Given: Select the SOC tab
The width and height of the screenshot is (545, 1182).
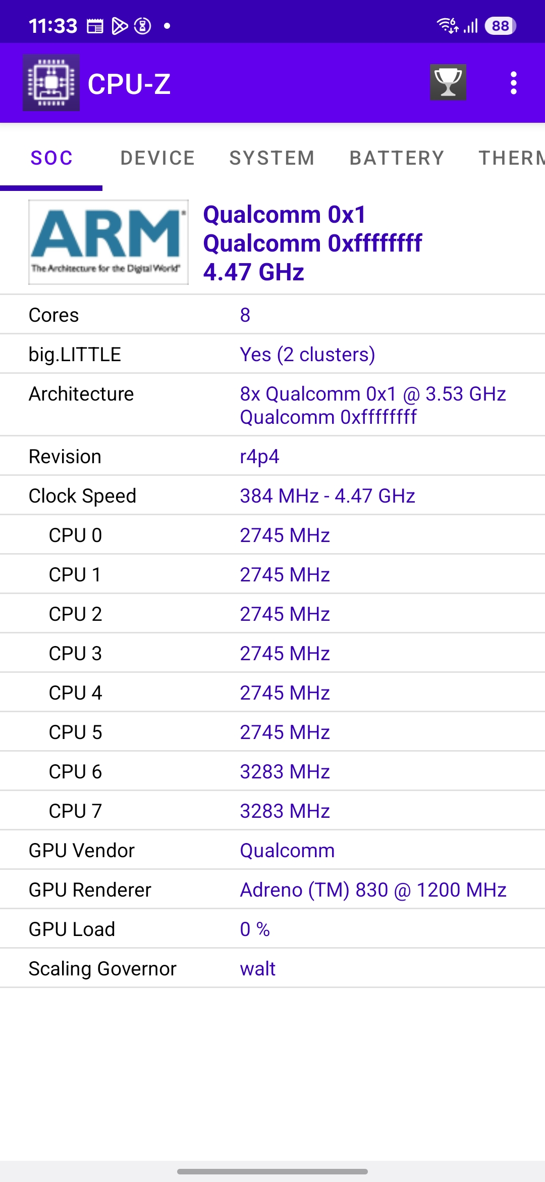Looking at the screenshot, I should [x=51, y=158].
